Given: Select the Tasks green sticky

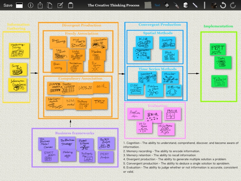Looking at the screenshot, I should pos(223,62).
